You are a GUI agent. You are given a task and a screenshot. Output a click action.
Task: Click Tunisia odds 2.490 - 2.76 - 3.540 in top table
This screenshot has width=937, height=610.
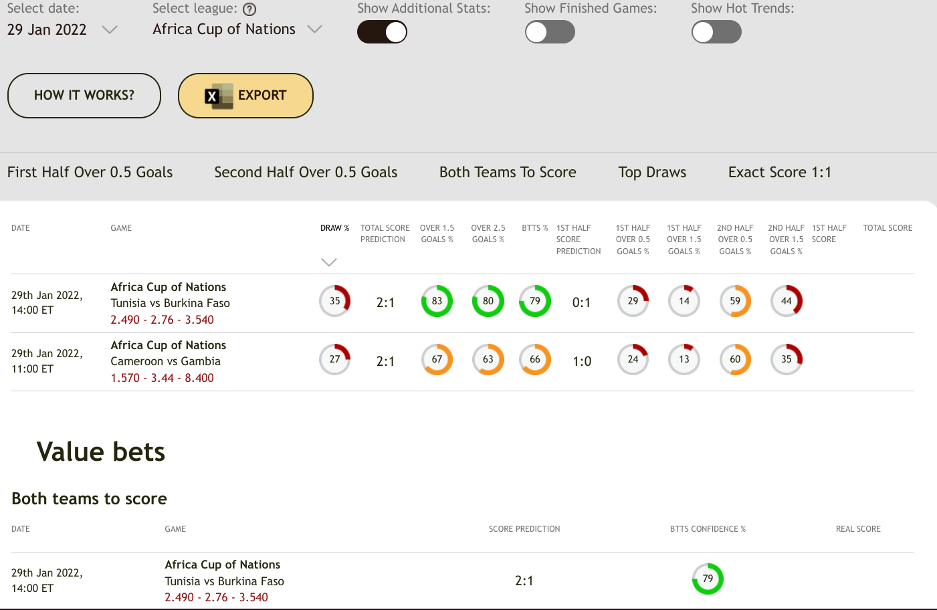(162, 320)
